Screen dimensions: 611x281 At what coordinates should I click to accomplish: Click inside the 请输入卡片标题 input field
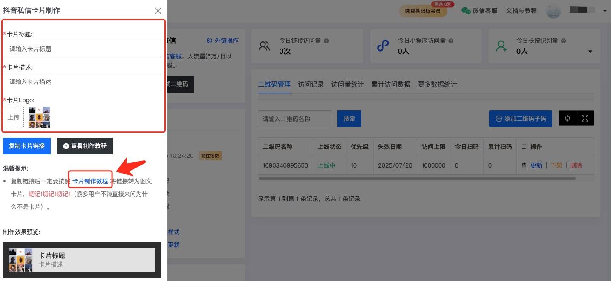click(82, 49)
